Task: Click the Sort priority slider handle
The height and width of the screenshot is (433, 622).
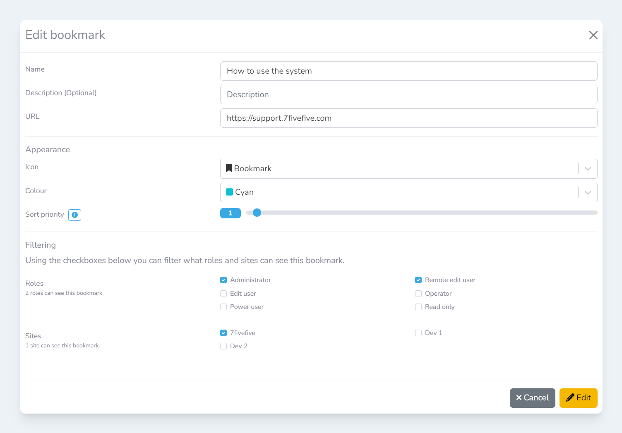Action: [x=257, y=213]
